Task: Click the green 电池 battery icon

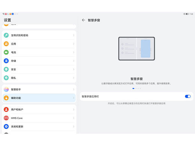Action: (6, 52)
